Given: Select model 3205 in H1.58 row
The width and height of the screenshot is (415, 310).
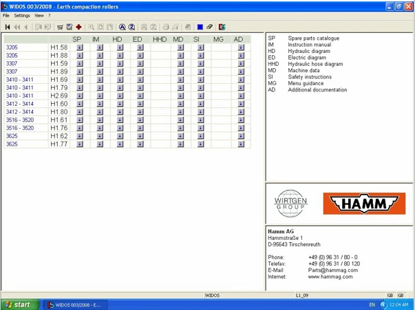Looking at the screenshot, I should point(12,47).
